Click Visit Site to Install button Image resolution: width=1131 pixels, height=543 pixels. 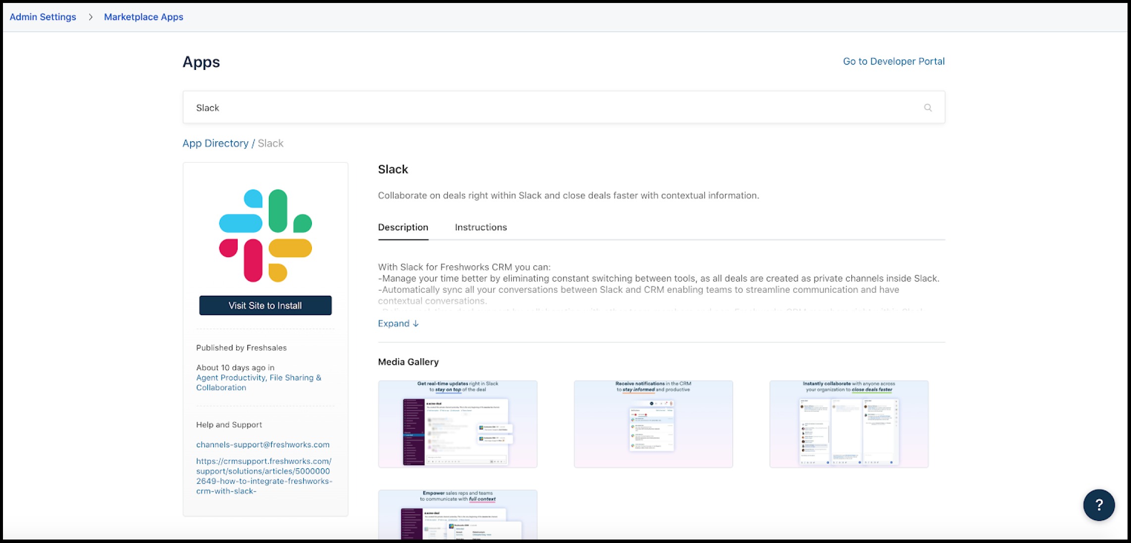265,306
